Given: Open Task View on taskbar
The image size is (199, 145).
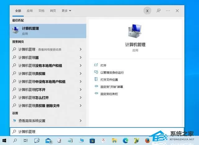Looking at the screenshot, I should [x=25, y=140].
